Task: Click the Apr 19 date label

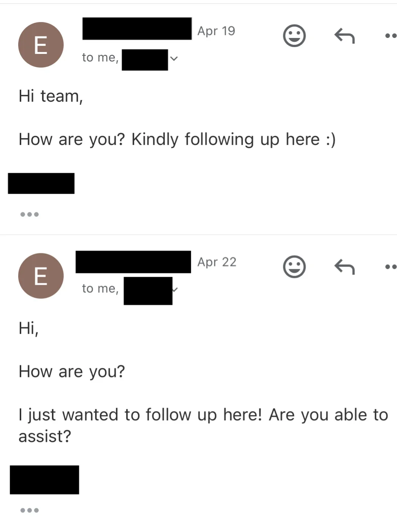Action: pos(216,31)
